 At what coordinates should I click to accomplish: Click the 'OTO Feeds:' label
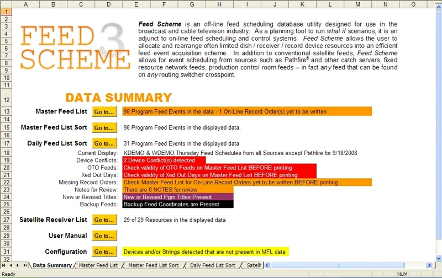pos(102,168)
